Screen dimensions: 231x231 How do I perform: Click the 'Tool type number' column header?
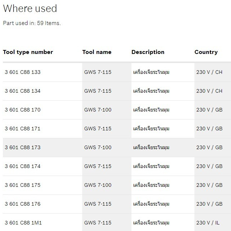pos(28,52)
